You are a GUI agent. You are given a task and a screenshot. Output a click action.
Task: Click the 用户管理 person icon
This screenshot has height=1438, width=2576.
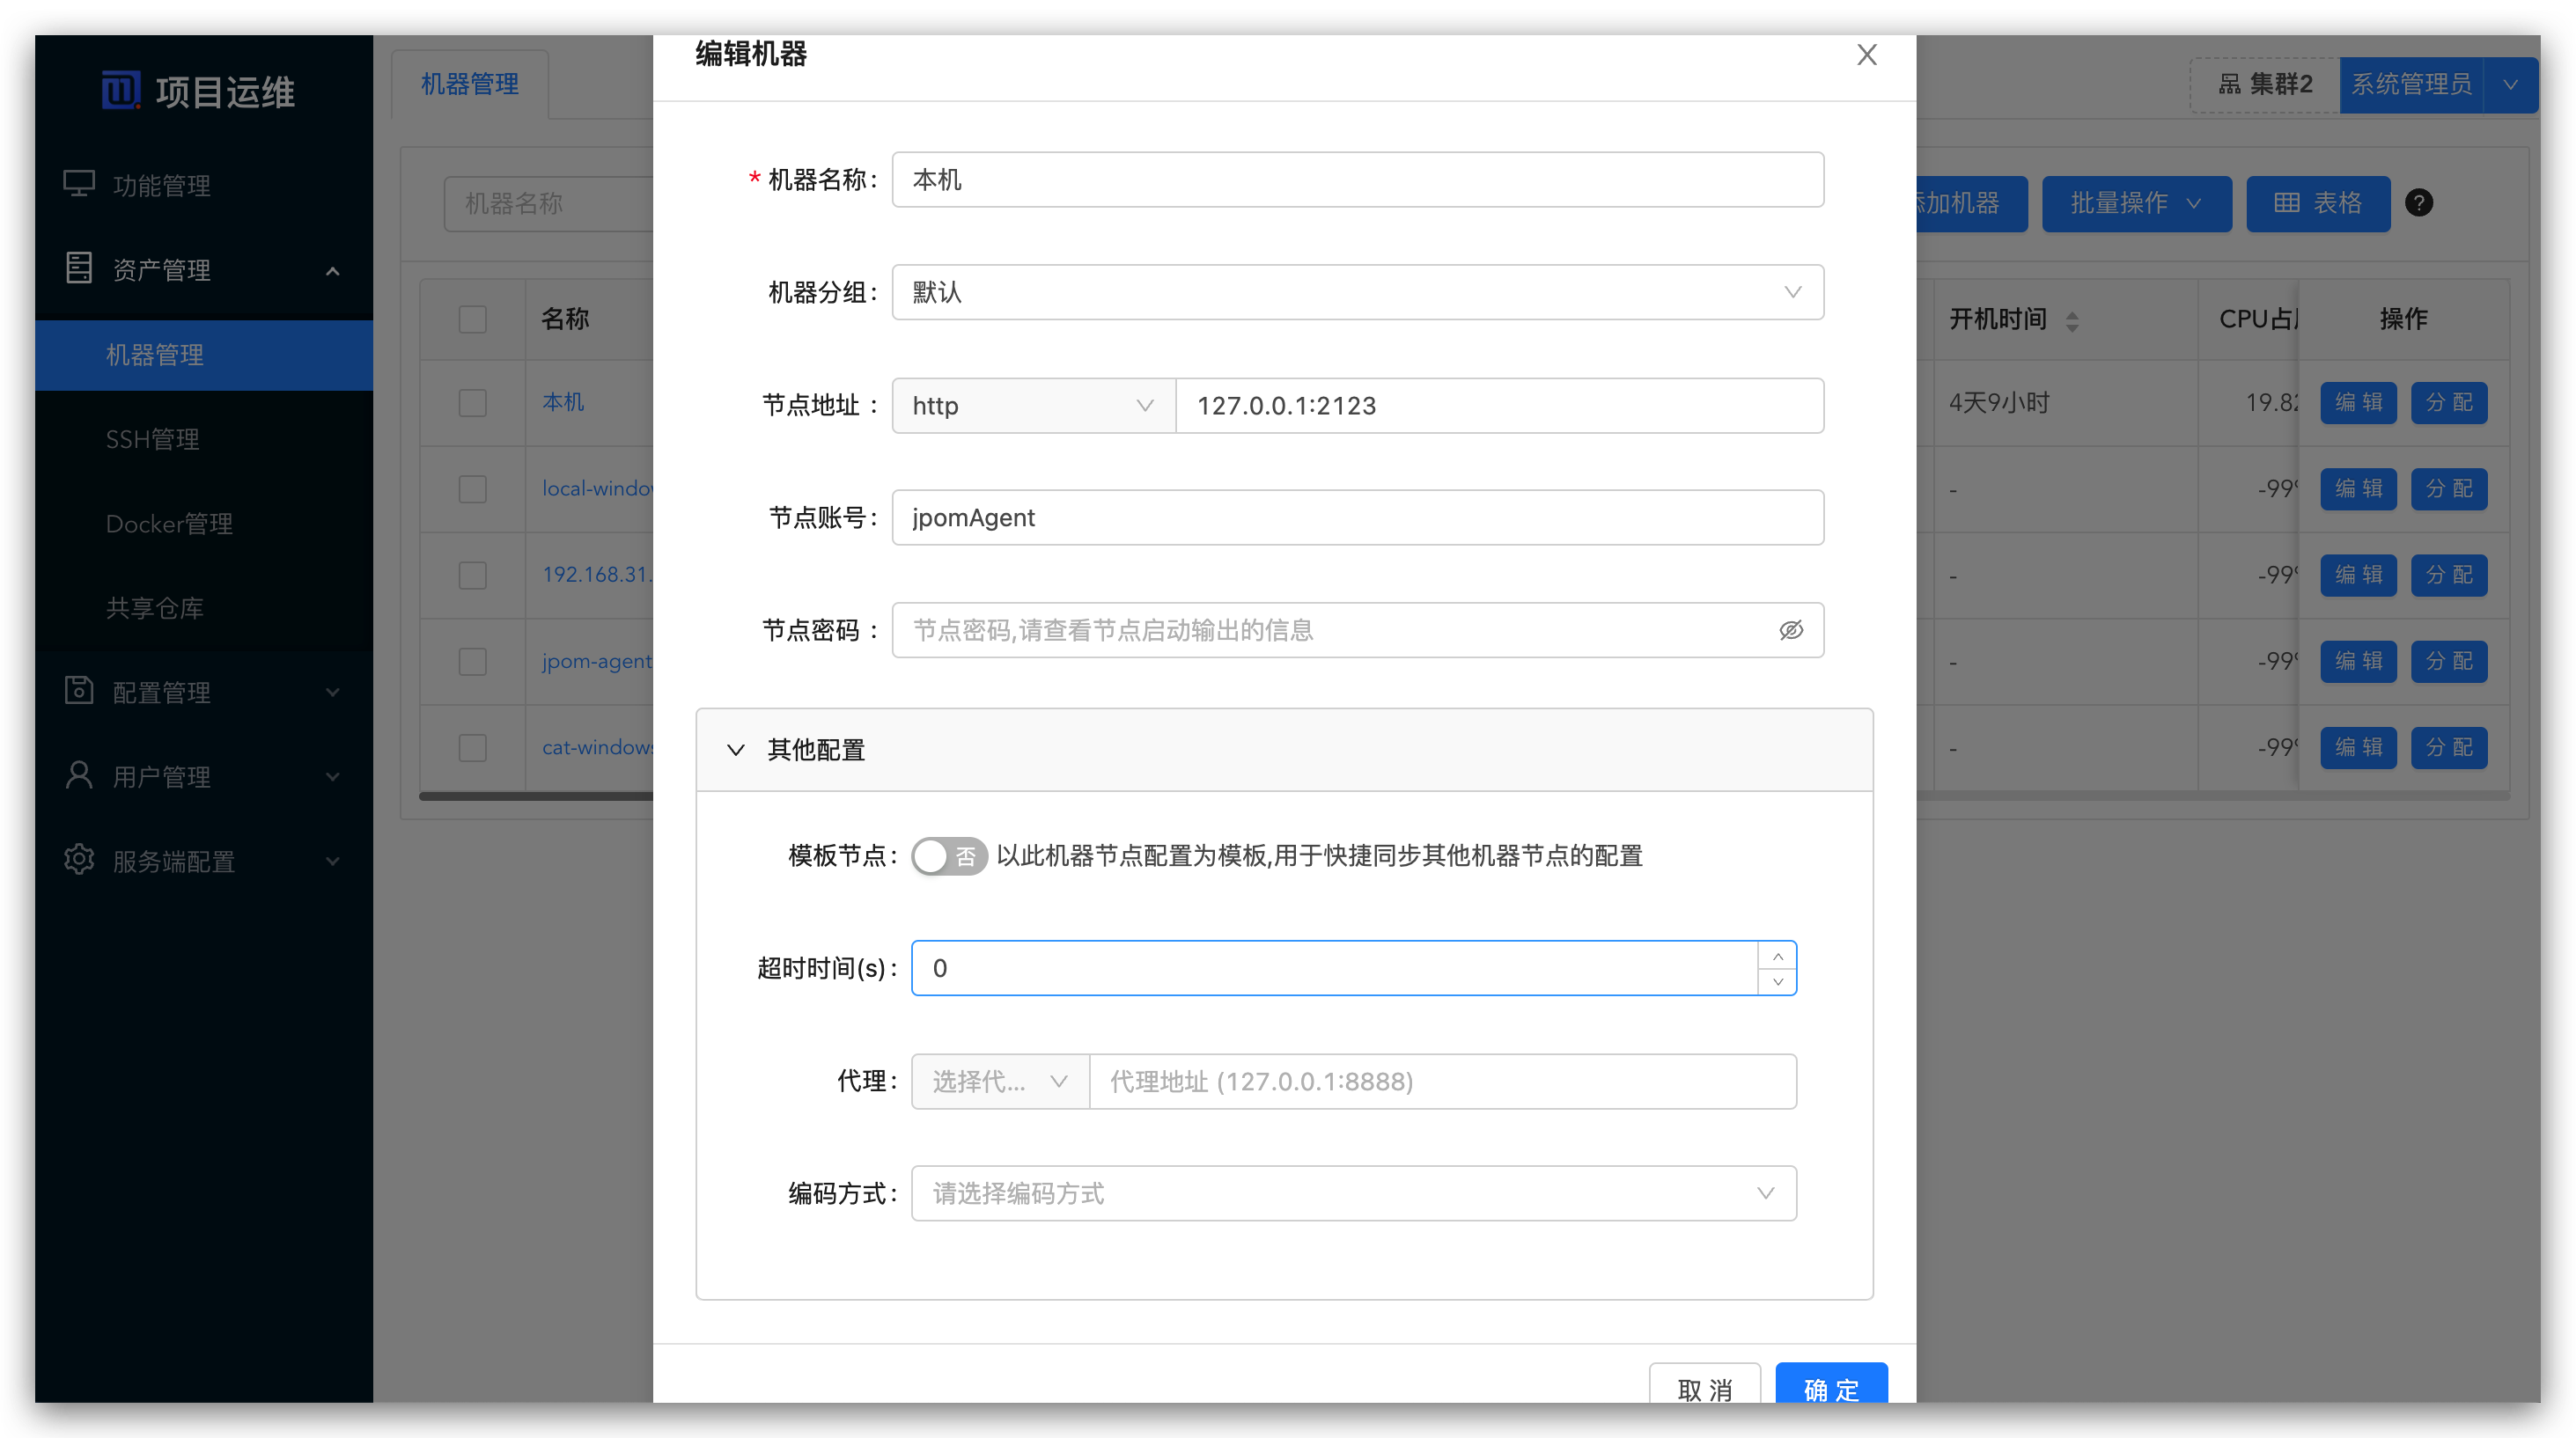click(79, 776)
